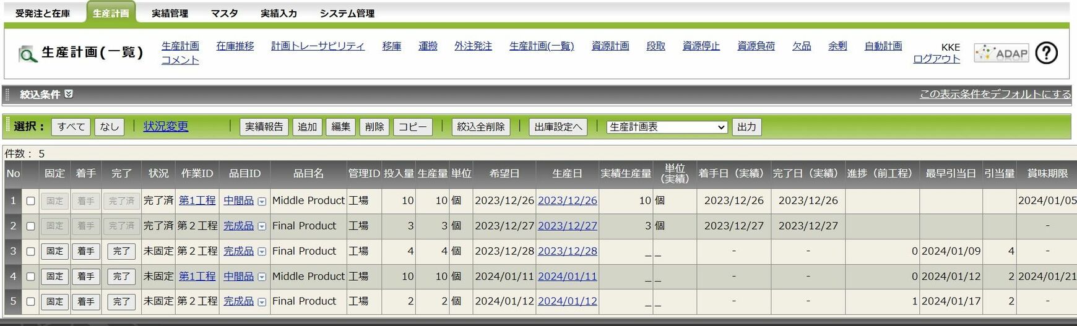Open item dropdown icon in row 4
Image resolution: width=1077 pixels, height=326 pixels.
(262, 277)
